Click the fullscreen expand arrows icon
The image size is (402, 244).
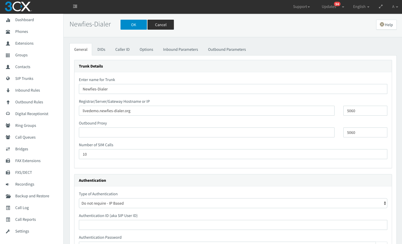coord(381,6)
